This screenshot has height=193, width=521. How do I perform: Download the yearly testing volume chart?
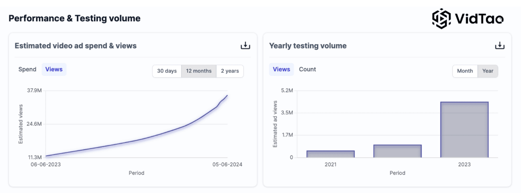point(500,46)
